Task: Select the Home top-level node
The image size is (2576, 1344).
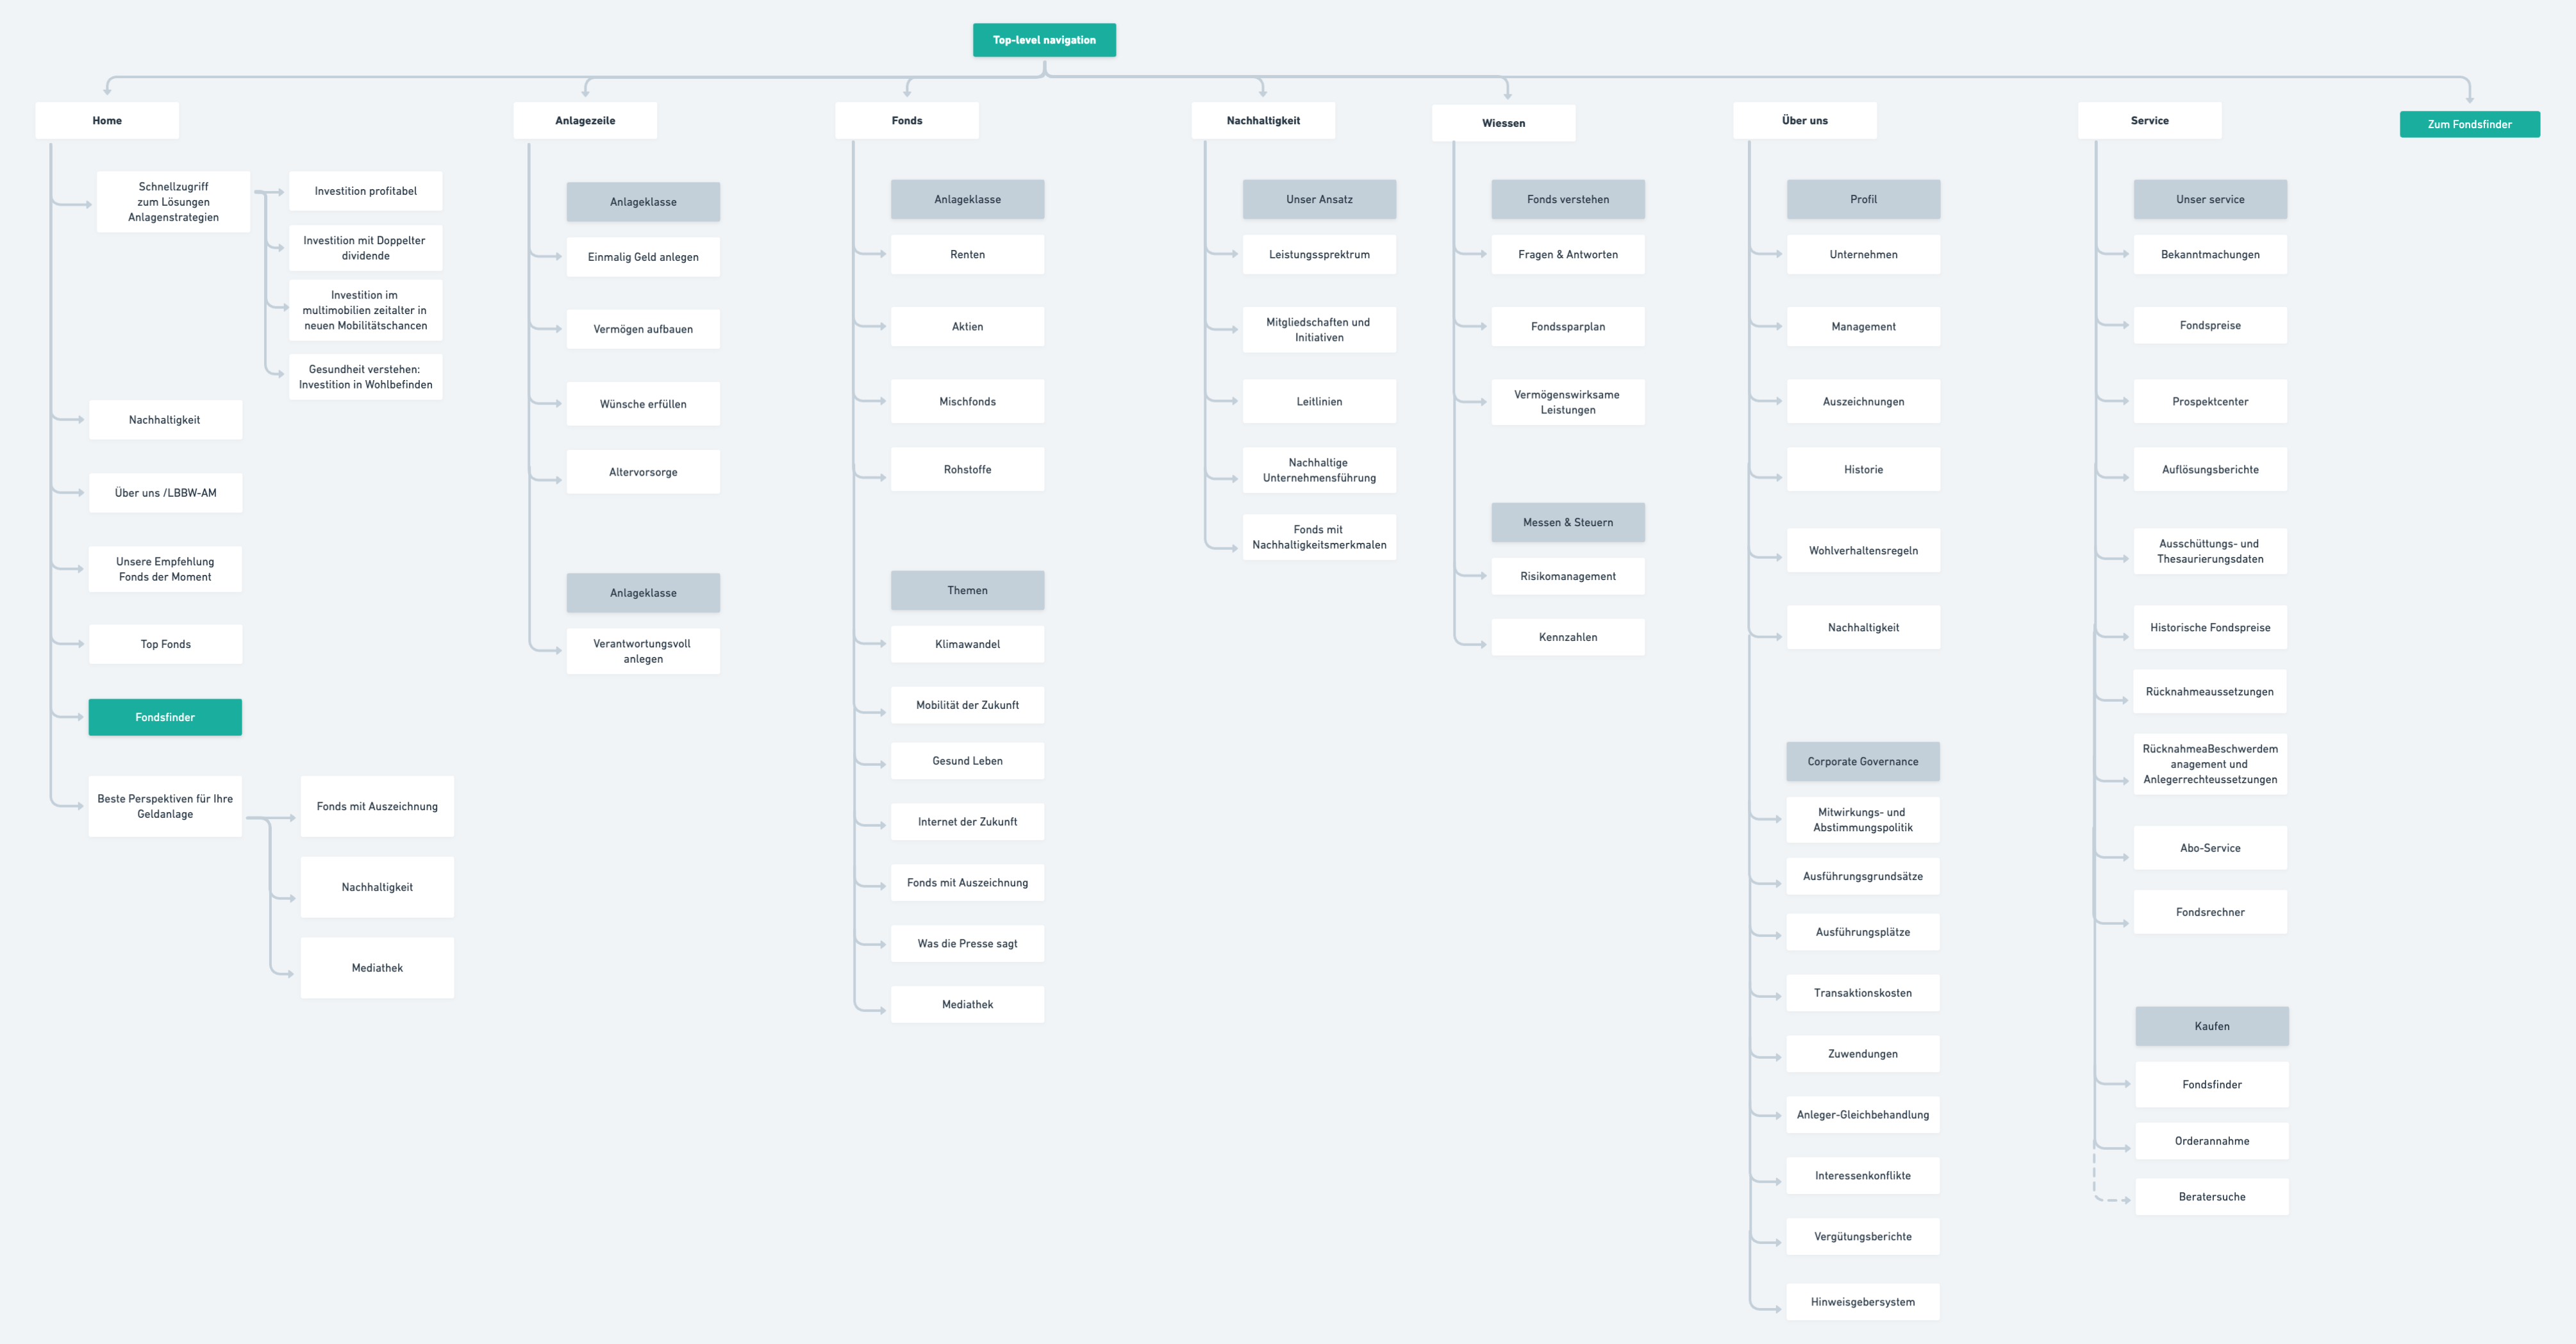Action: (x=107, y=120)
